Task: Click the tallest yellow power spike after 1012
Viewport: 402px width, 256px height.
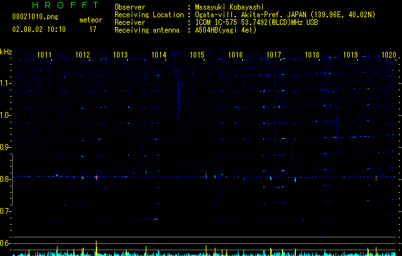Action: point(96,248)
